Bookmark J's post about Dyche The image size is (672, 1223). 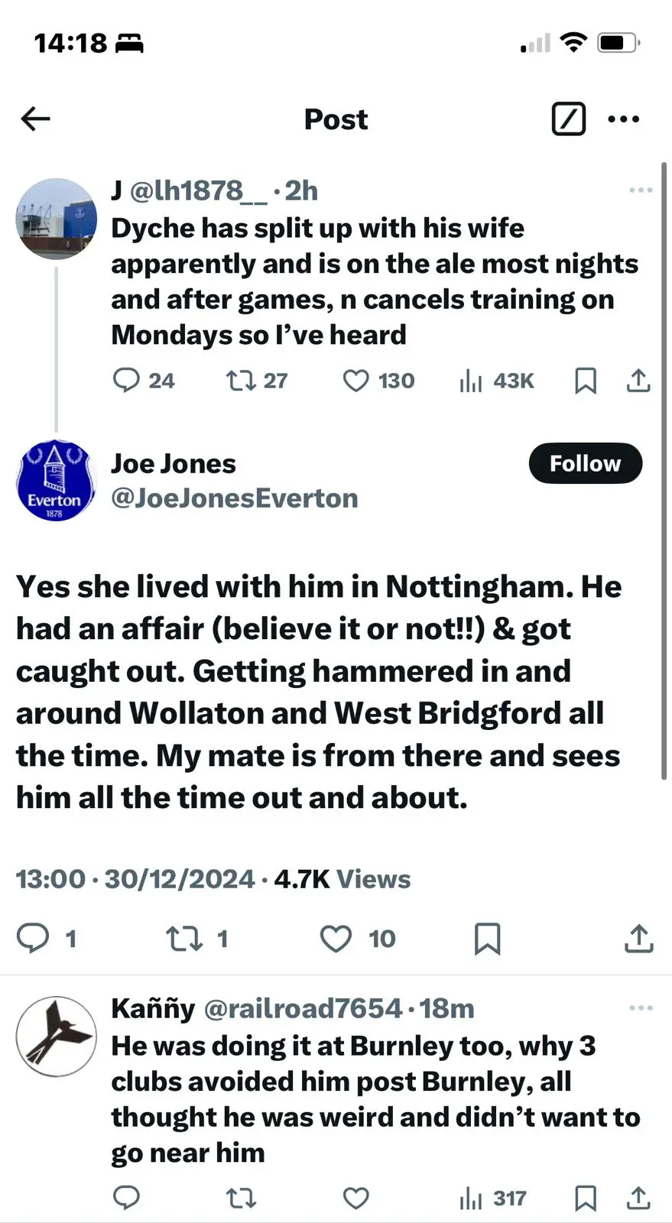tap(586, 380)
